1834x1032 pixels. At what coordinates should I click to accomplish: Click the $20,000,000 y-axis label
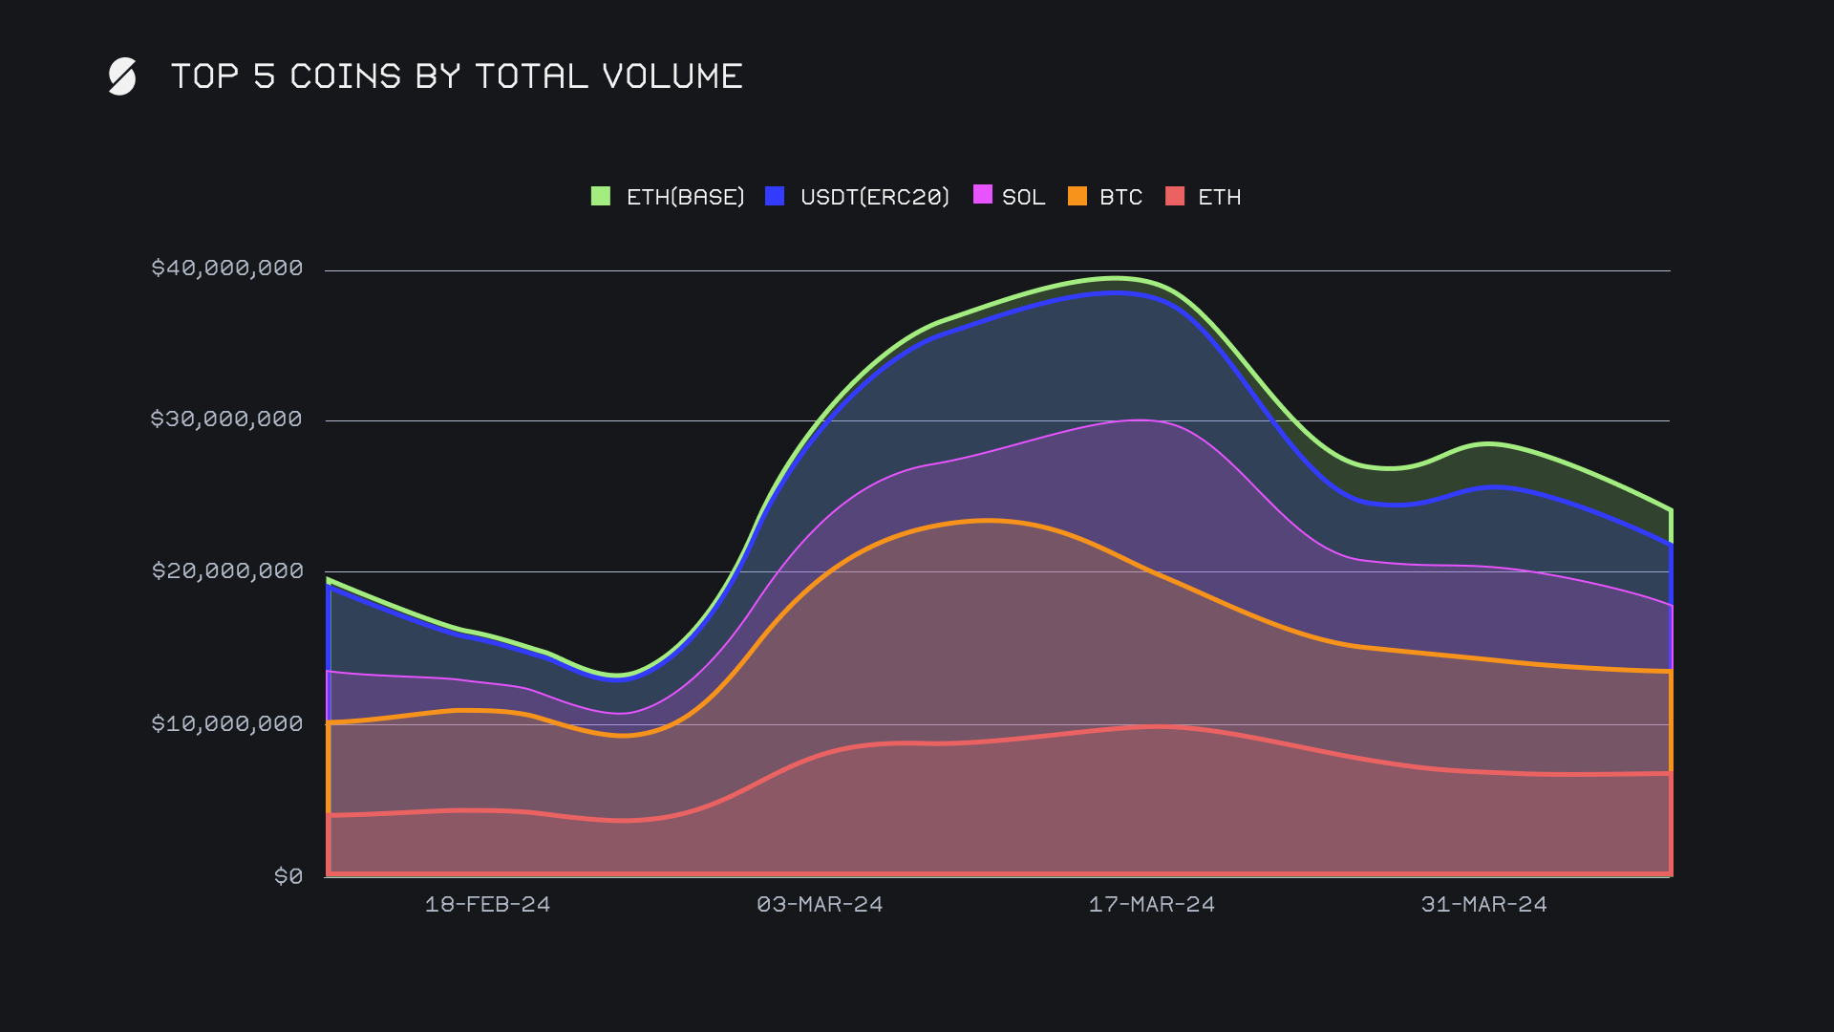(x=226, y=571)
